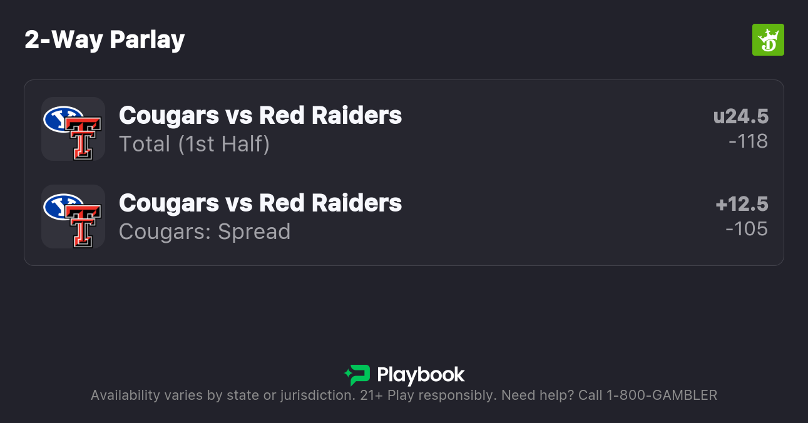The width and height of the screenshot is (808, 423).
Task: Click the -118 odds value
Action: (748, 141)
